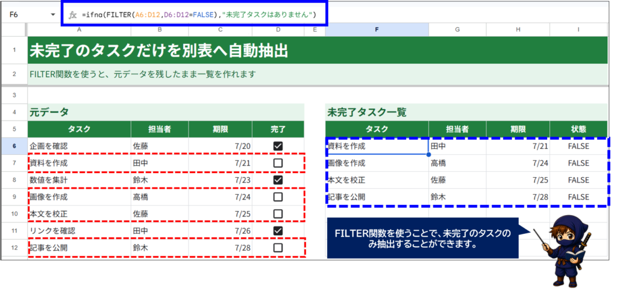Image resolution: width=617 pixels, height=299 pixels.
Task: Select the 未完了タスク一覧 heading cell
Action: coord(466,112)
